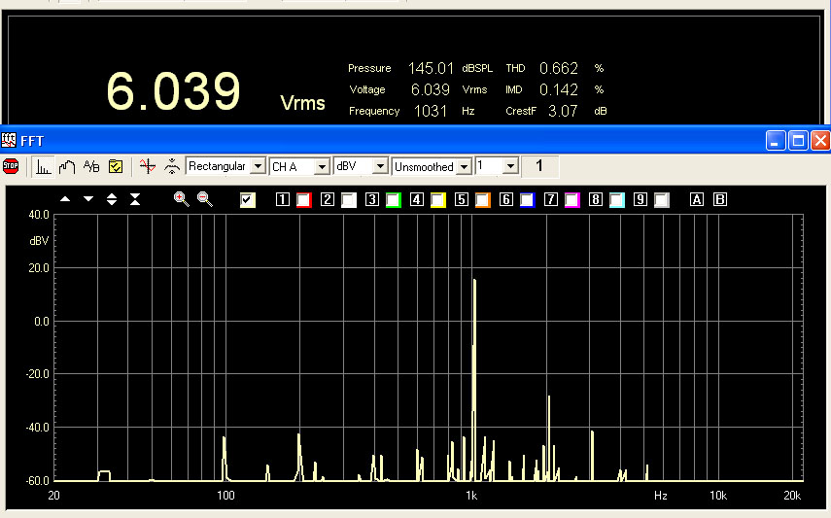Open the CH A channel dropdown
Screen dimensions: 831x518
point(322,166)
